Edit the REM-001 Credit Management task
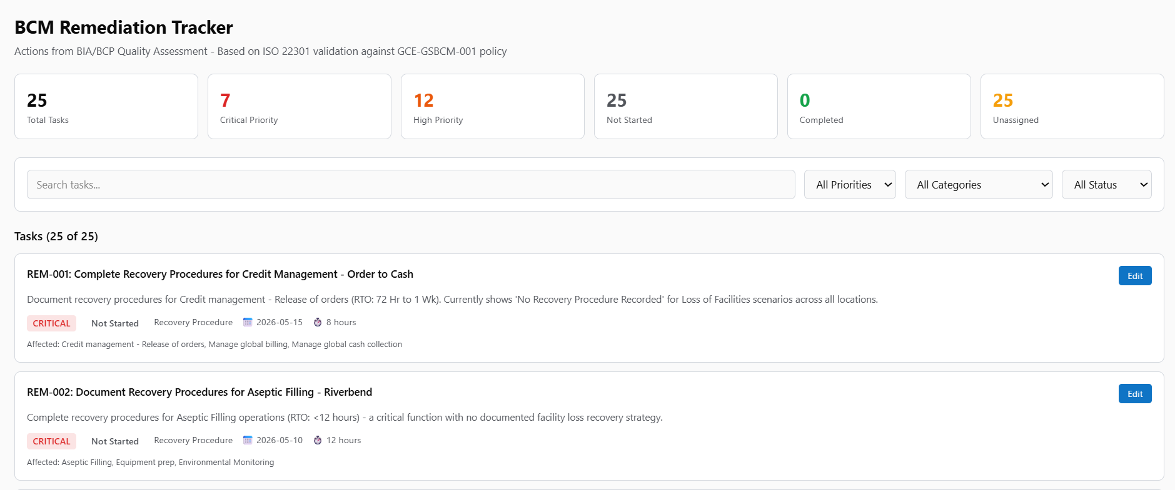1175x490 pixels. 1135,276
